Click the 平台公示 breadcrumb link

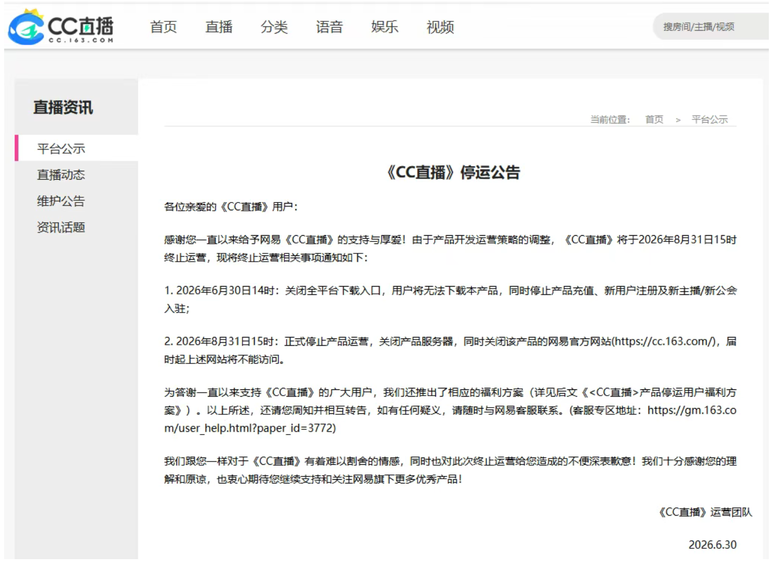(x=710, y=119)
